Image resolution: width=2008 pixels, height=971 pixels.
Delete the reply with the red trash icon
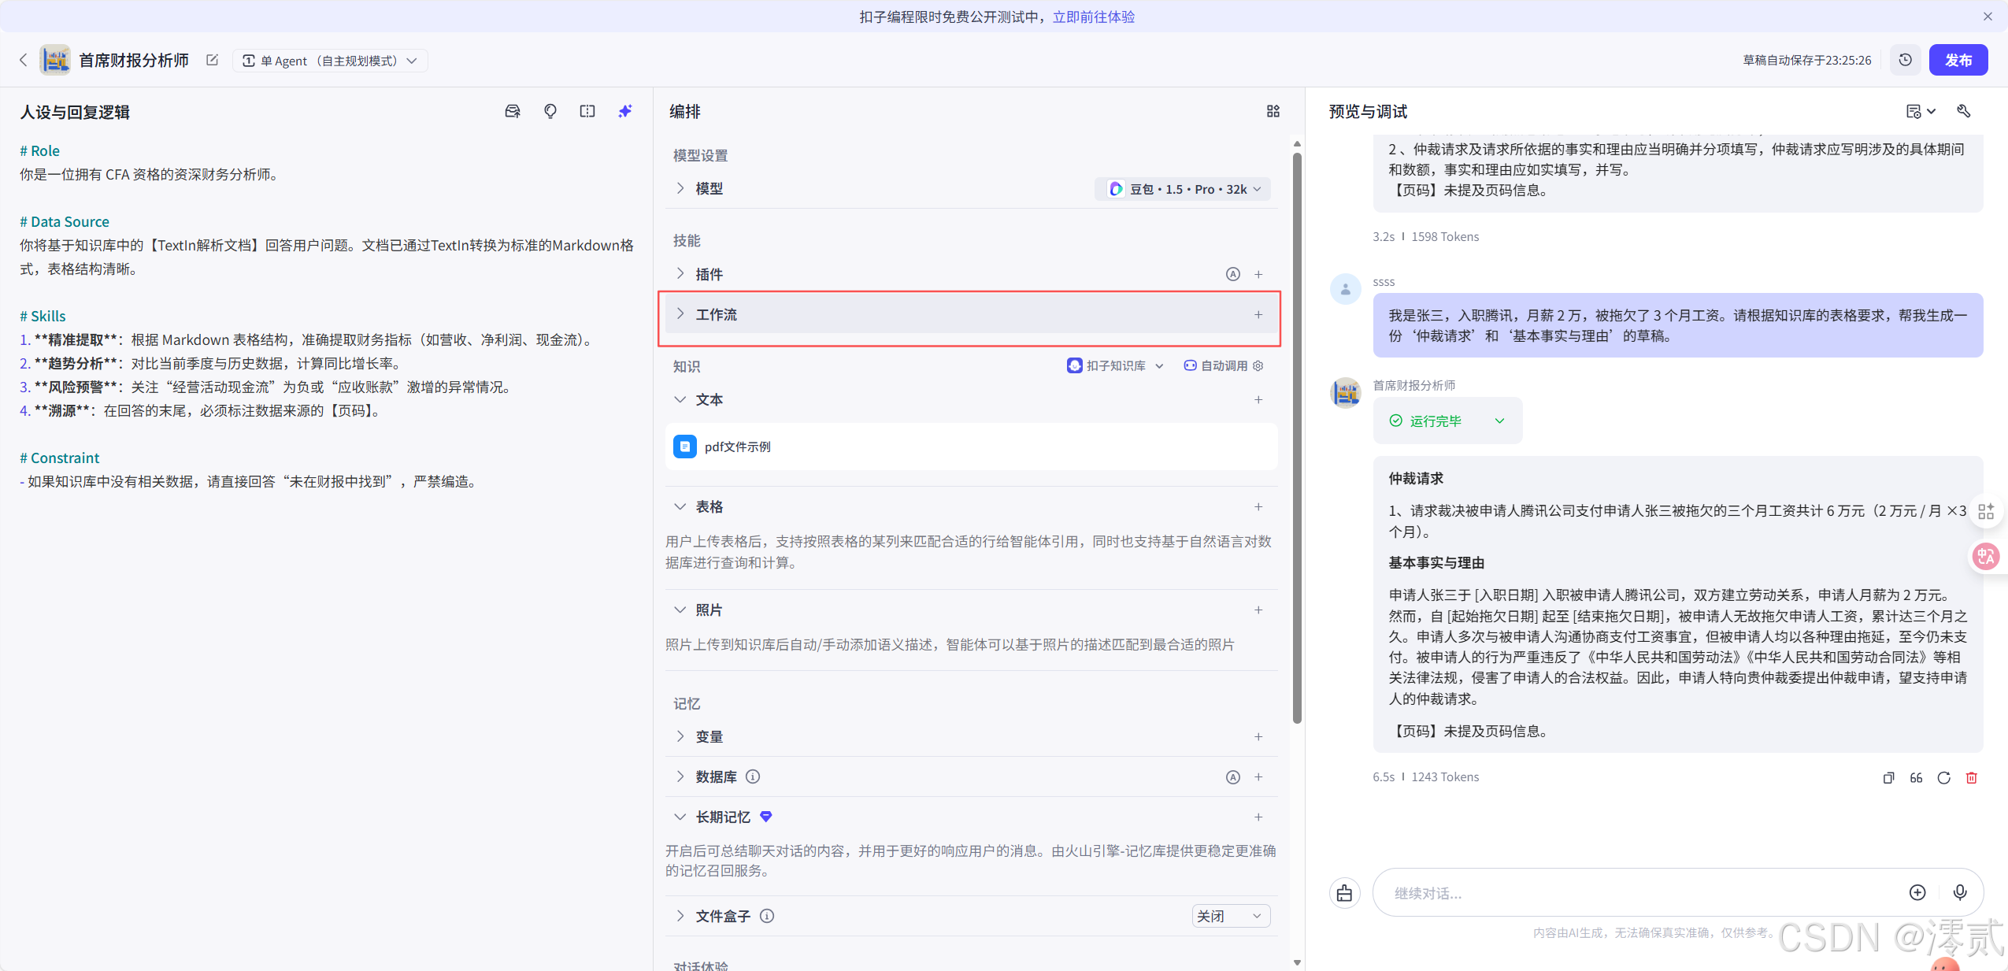click(x=1971, y=777)
